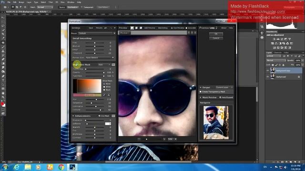
Task: Switch to the Channels tab
Action: click(x=277, y=53)
